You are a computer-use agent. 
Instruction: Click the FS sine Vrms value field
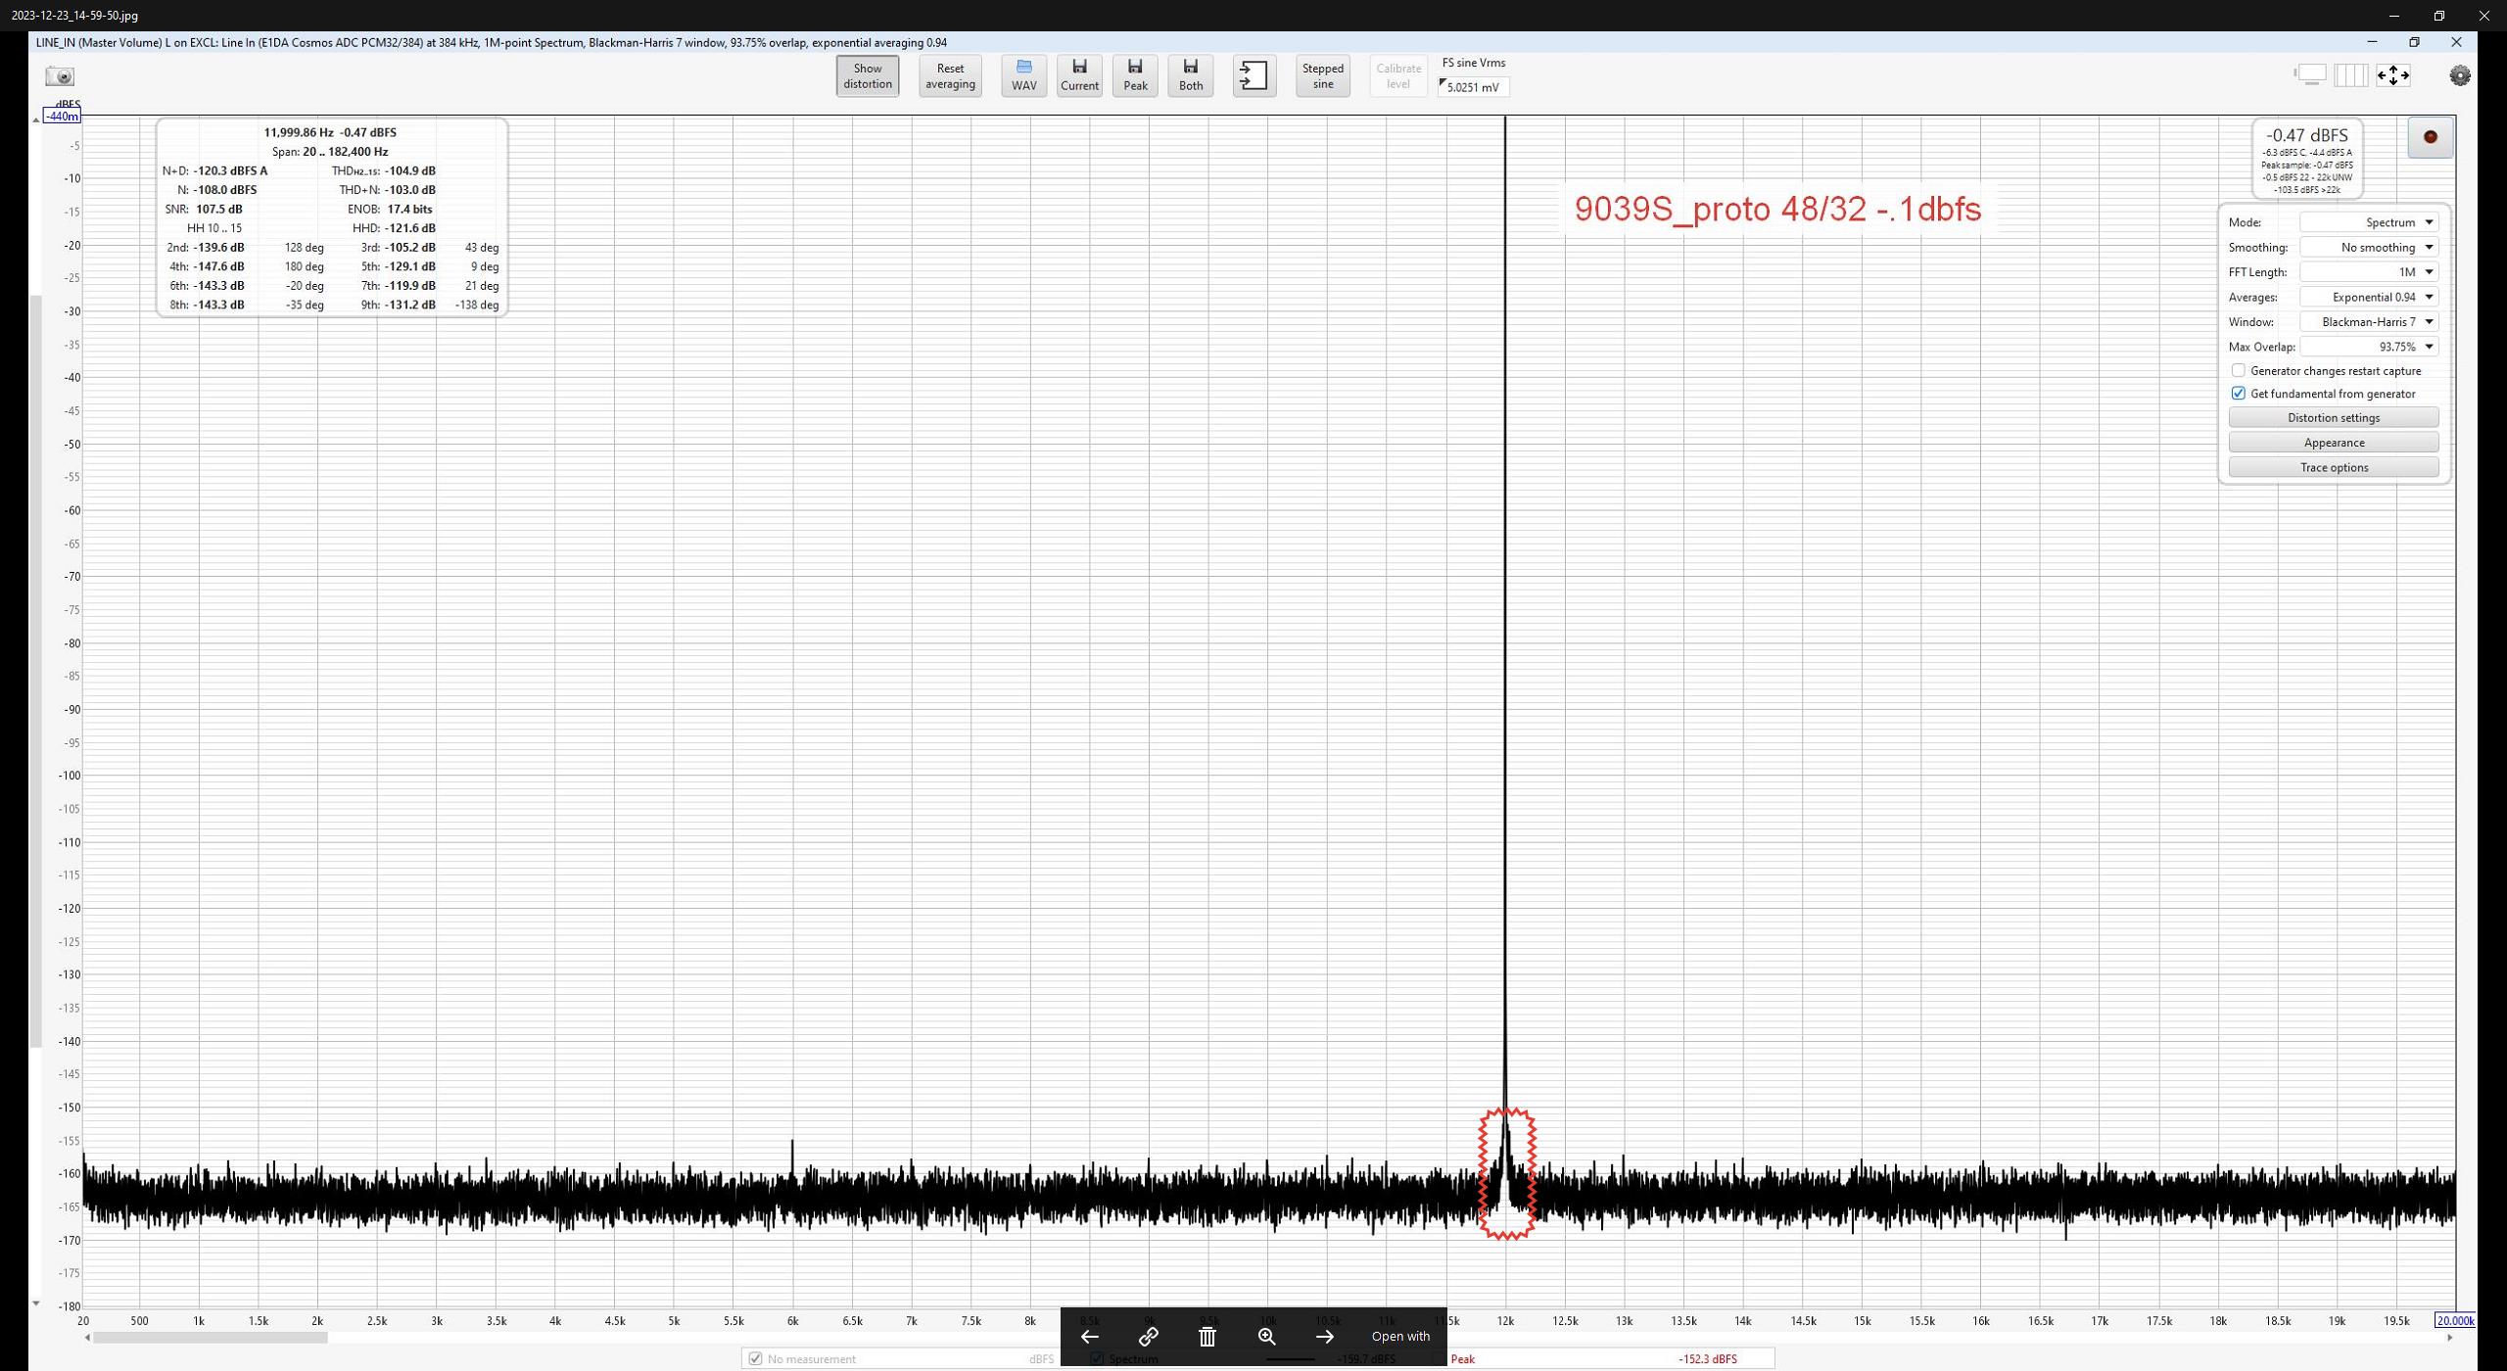(1474, 87)
